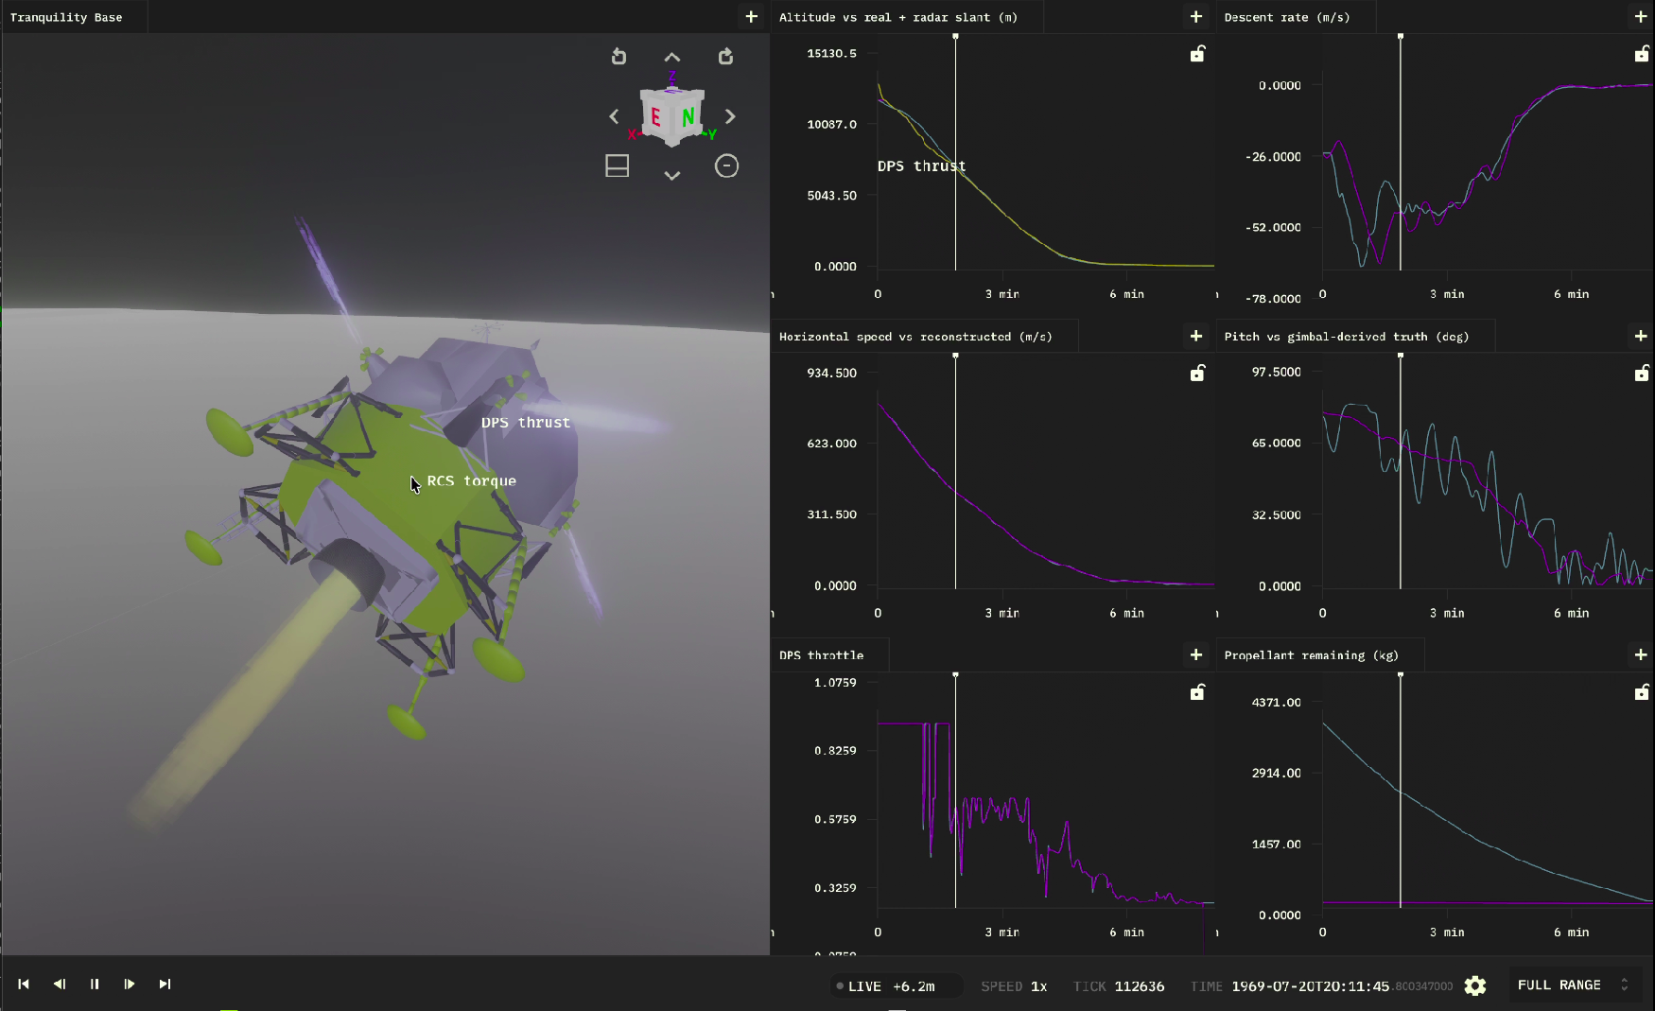This screenshot has width=1655, height=1011.
Task: Add a new tab next to Tranquility Base
Action: [751, 17]
